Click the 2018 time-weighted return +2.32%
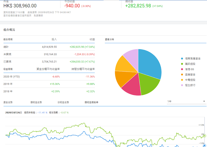 click(x=91, y=91)
